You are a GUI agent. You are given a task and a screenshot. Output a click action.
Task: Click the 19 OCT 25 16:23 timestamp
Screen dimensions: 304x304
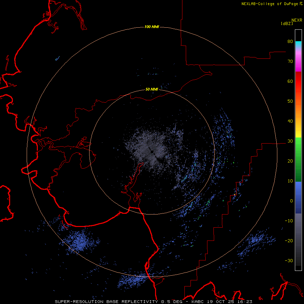point(229,302)
